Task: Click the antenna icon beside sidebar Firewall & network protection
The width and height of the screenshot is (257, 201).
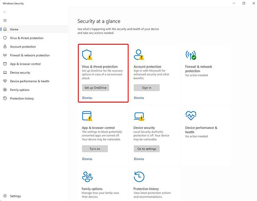Action: [x=5, y=55]
